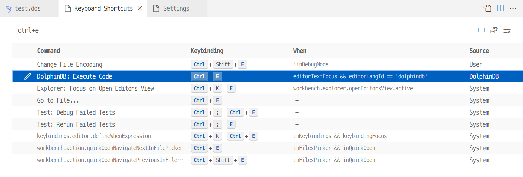Image resolution: width=523 pixels, height=177 pixels.
Task: Open the Keyboard Shortcuts JSON file icon
Action: (487, 8)
